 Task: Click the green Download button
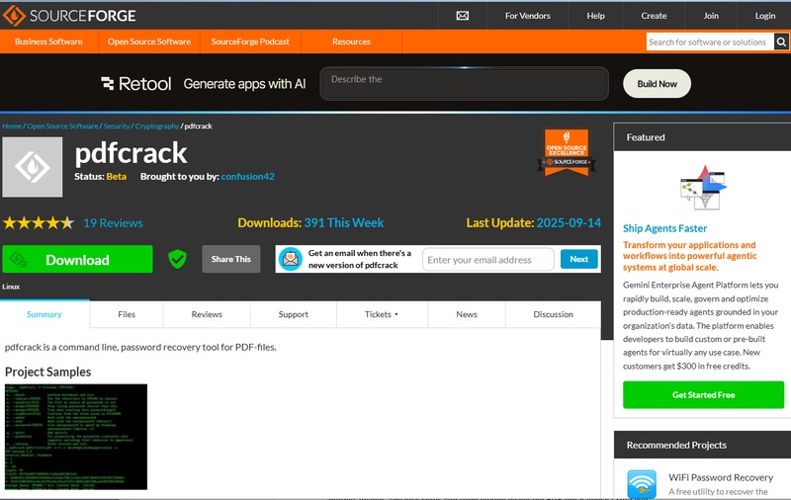pyautogui.click(x=77, y=259)
